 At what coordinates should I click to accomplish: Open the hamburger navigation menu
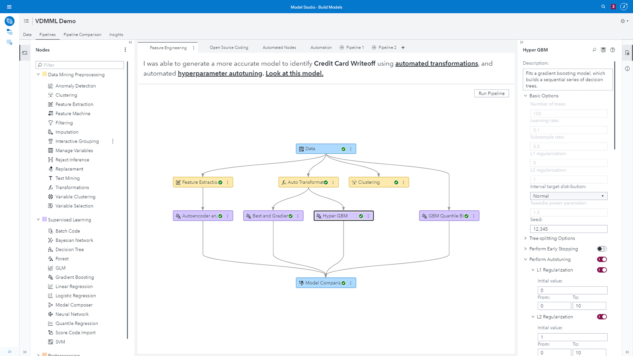[x=9, y=6]
